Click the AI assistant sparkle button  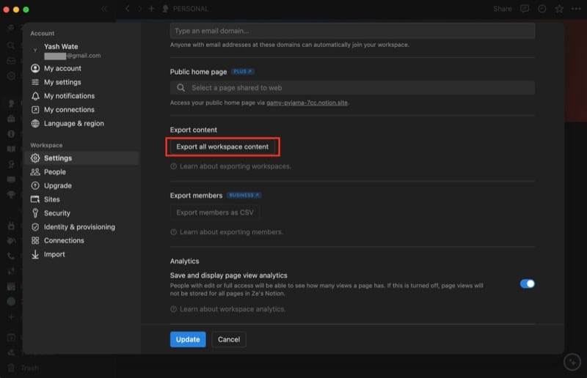click(x=572, y=363)
